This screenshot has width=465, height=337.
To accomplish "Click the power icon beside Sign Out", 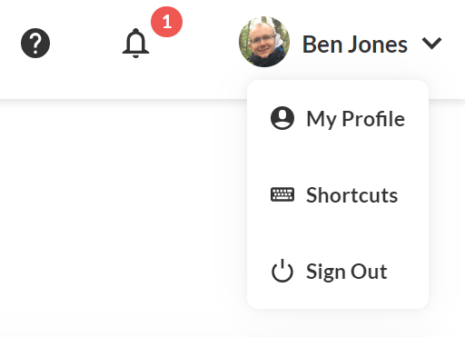I will point(282,271).
